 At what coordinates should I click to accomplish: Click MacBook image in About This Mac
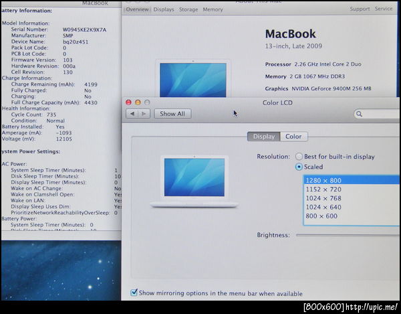point(193,78)
